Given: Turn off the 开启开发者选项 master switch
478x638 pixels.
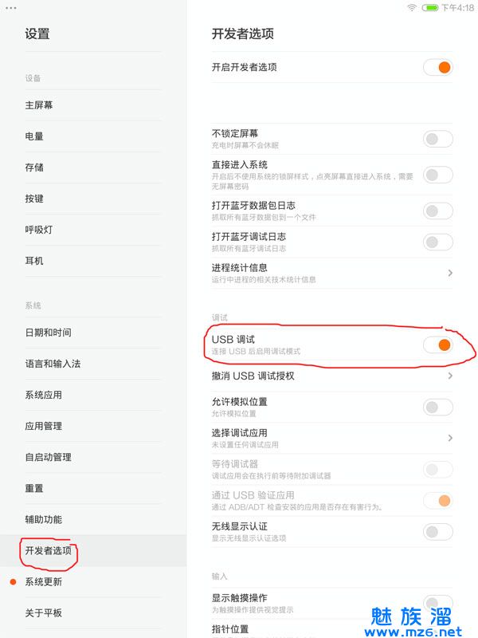Looking at the screenshot, I should (x=439, y=68).
